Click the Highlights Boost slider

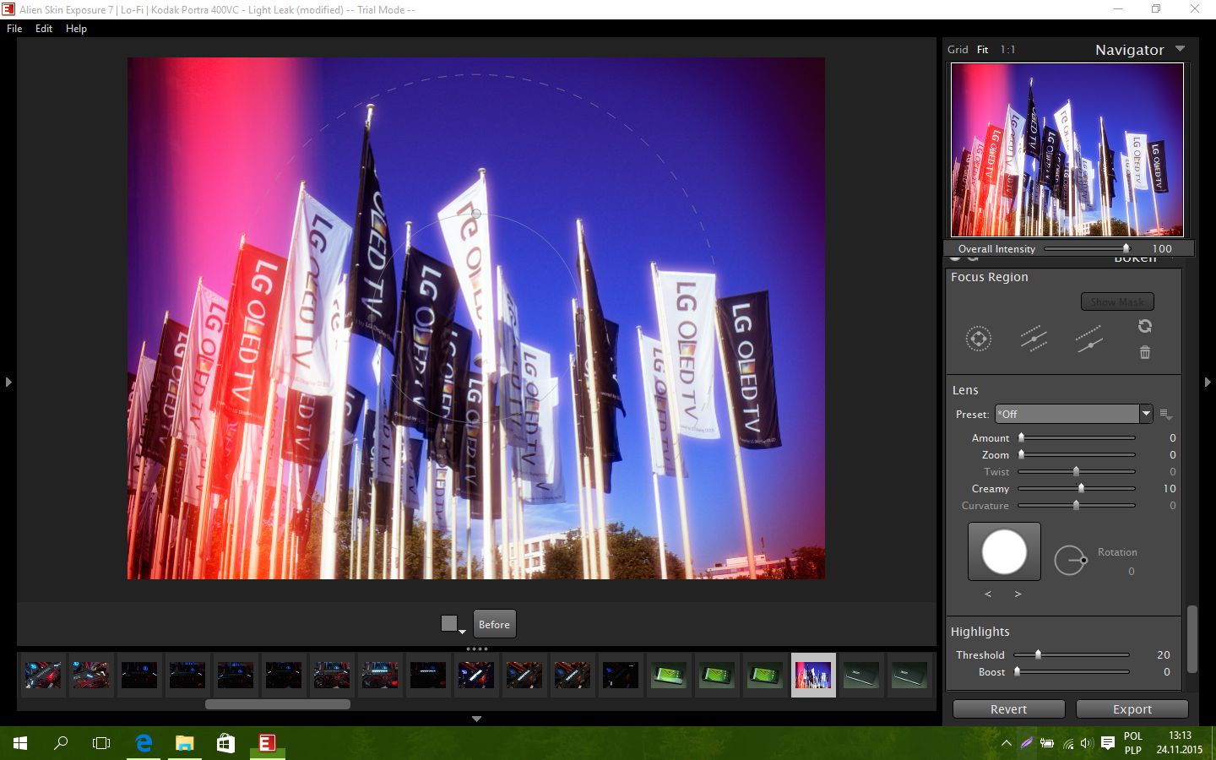(1072, 671)
